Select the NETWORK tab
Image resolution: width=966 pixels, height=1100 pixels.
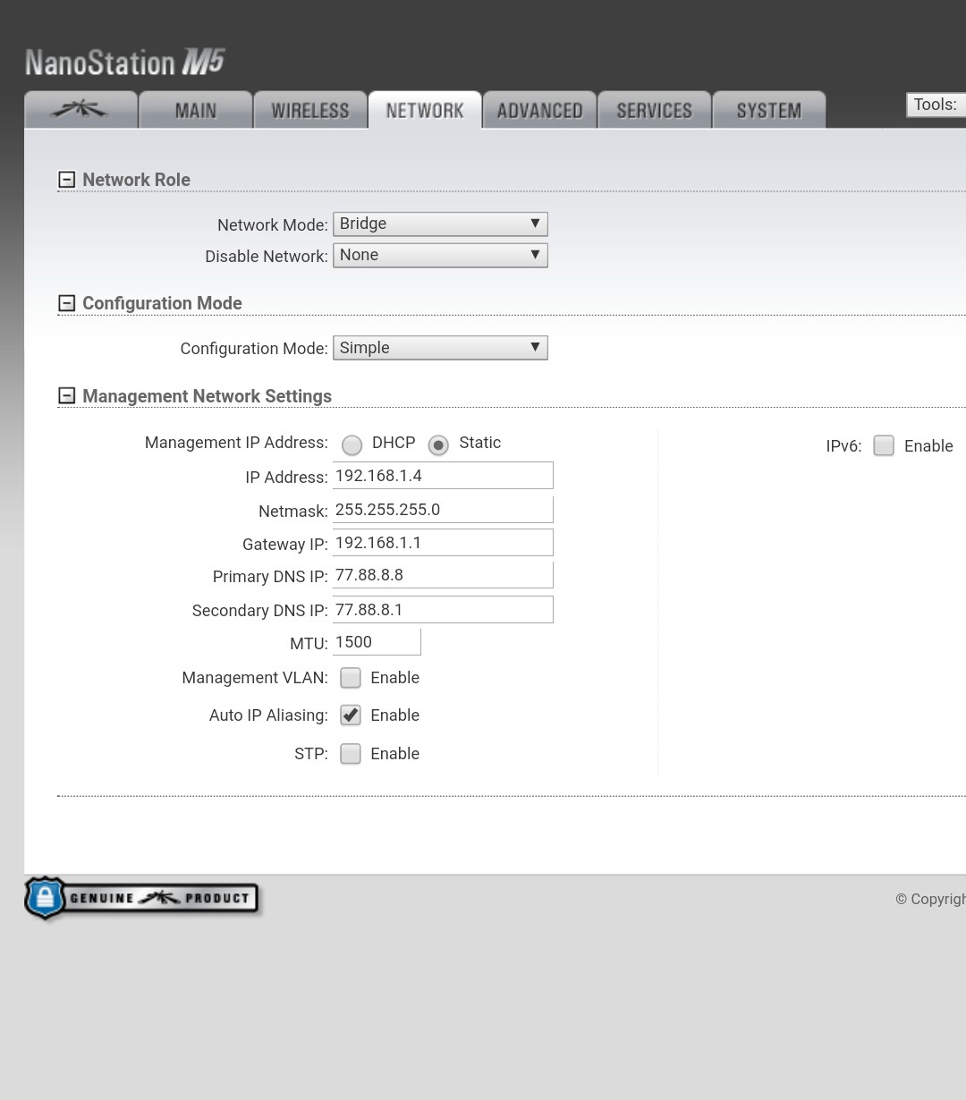[425, 110]
